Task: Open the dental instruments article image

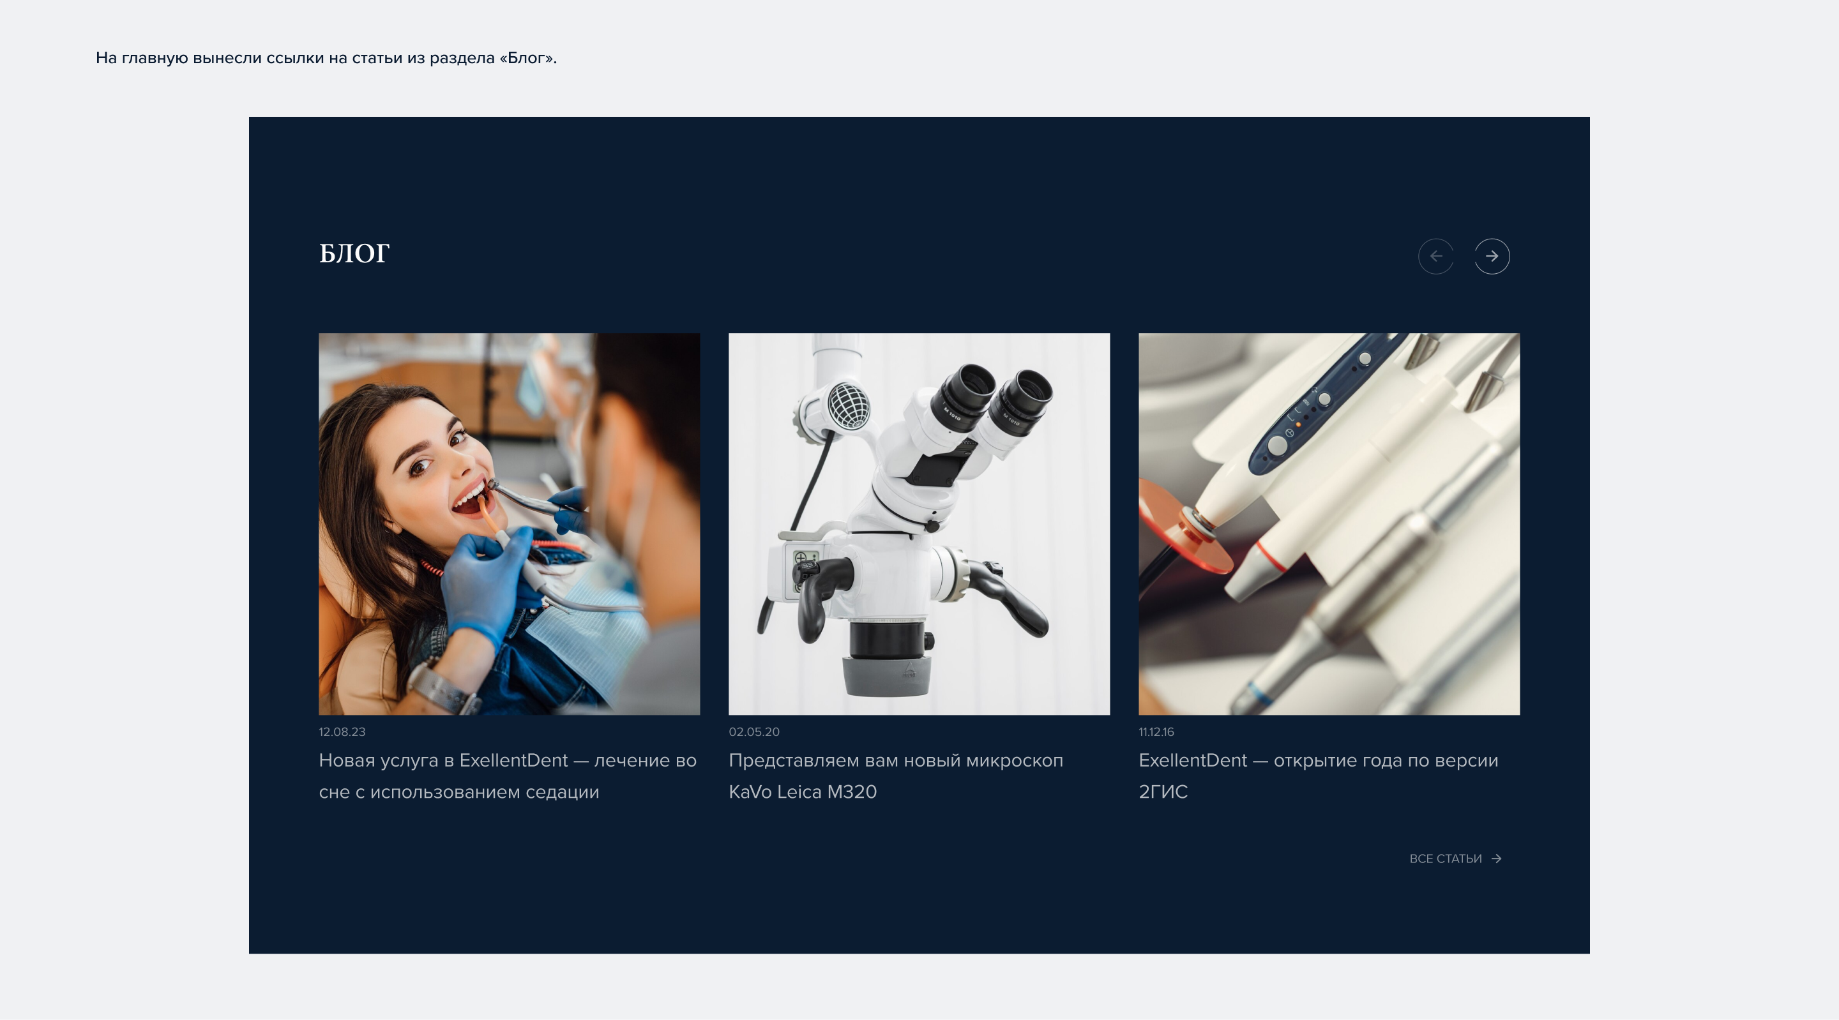Action: coord(1329,524)
